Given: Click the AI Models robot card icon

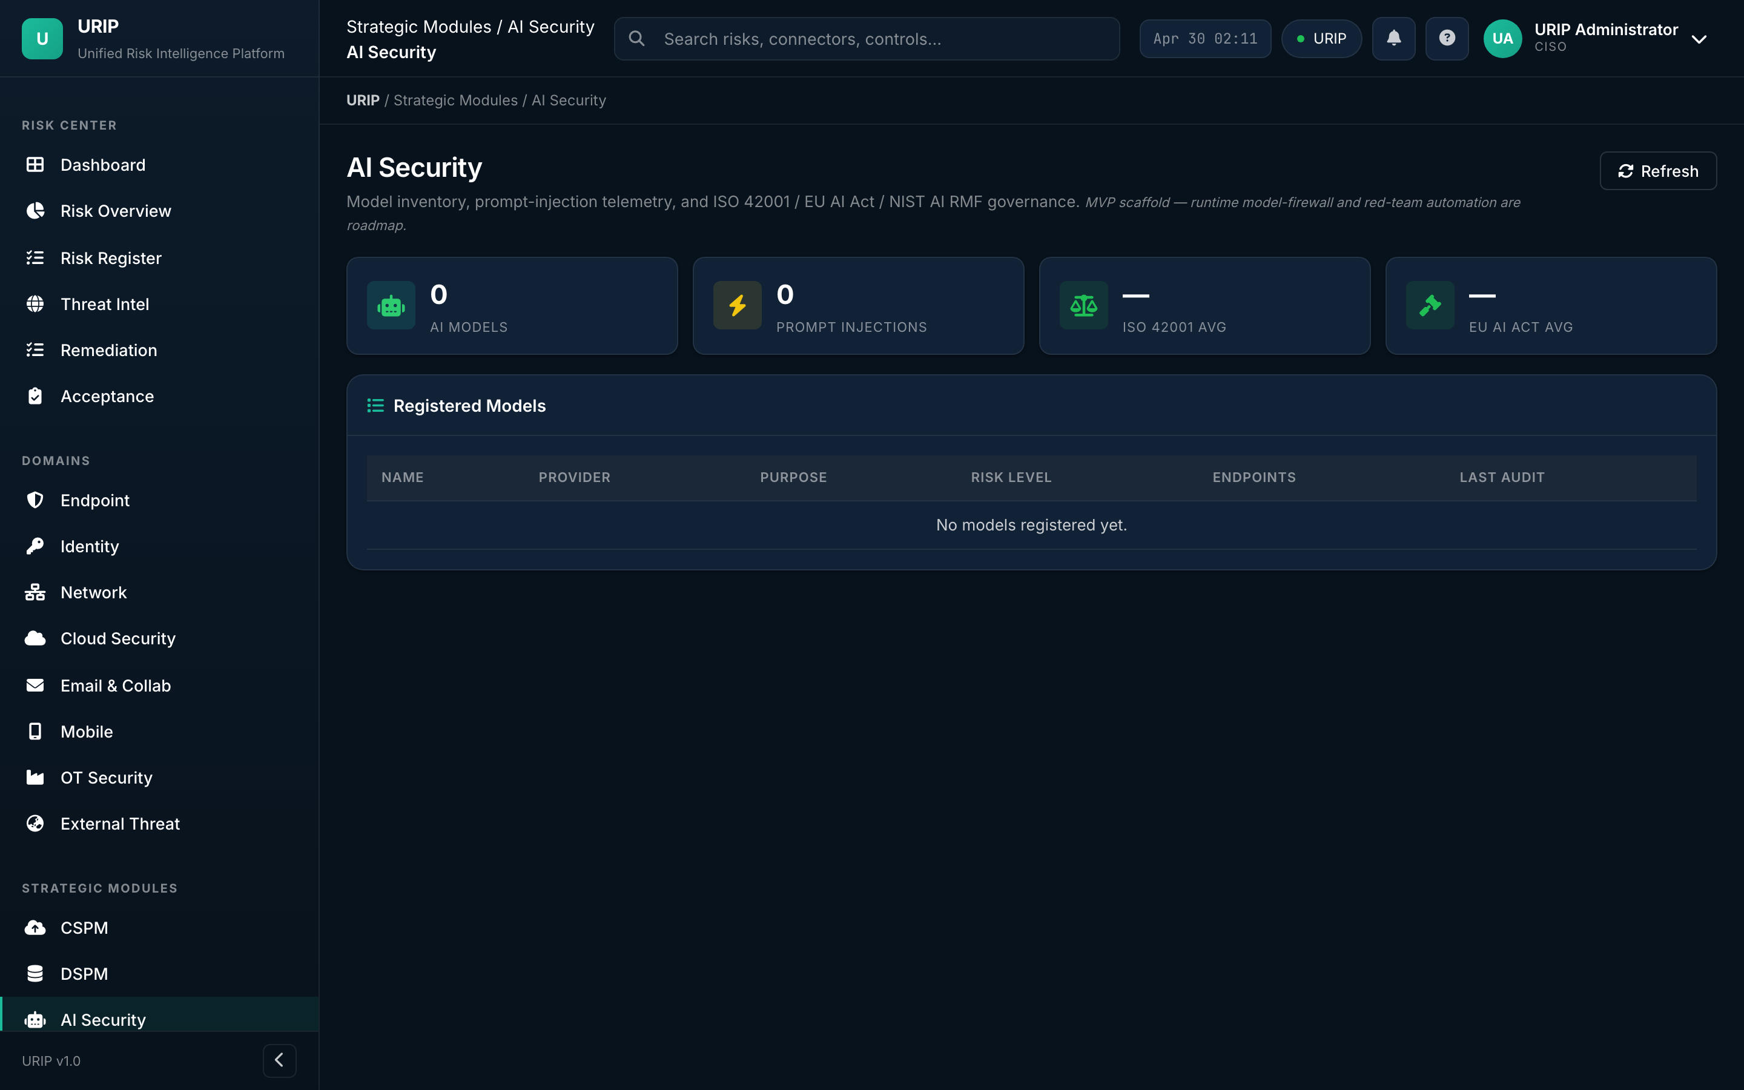Looking at the screenshot, I should pyautogui.click(x=391, y=306).
